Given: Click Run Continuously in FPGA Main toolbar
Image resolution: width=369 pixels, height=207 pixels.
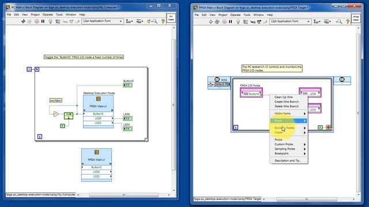Looking at the screenshot, I should click(217, 22).
